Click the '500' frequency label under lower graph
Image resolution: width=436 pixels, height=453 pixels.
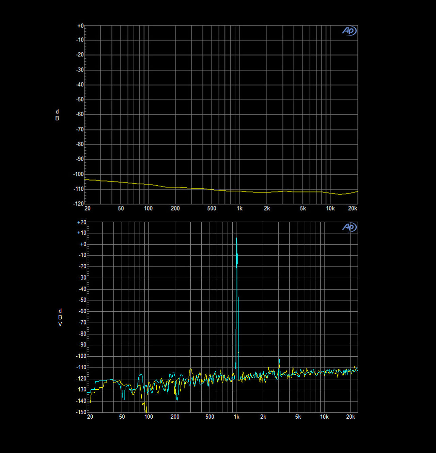click(x=210, y=417)
